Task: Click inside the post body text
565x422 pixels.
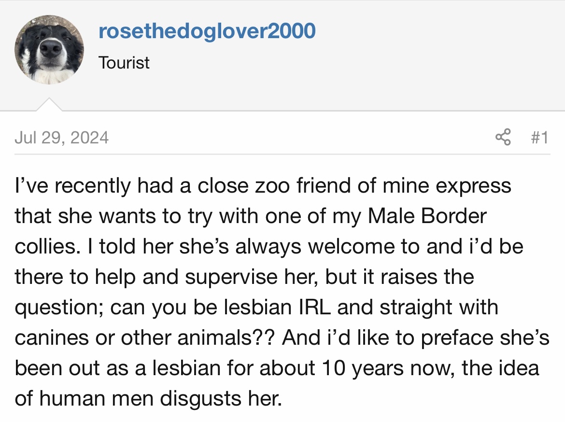Action: click(x=282, y=292)
